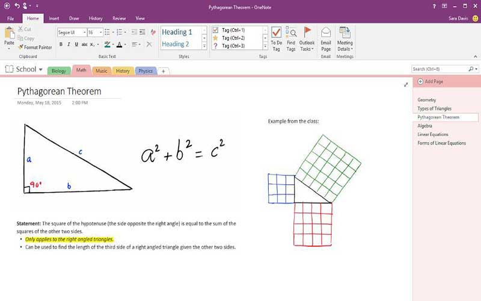This screenshot has height=301, width=481.
Task: Click the undo arrow icon
Action: [x=18, y=6]
